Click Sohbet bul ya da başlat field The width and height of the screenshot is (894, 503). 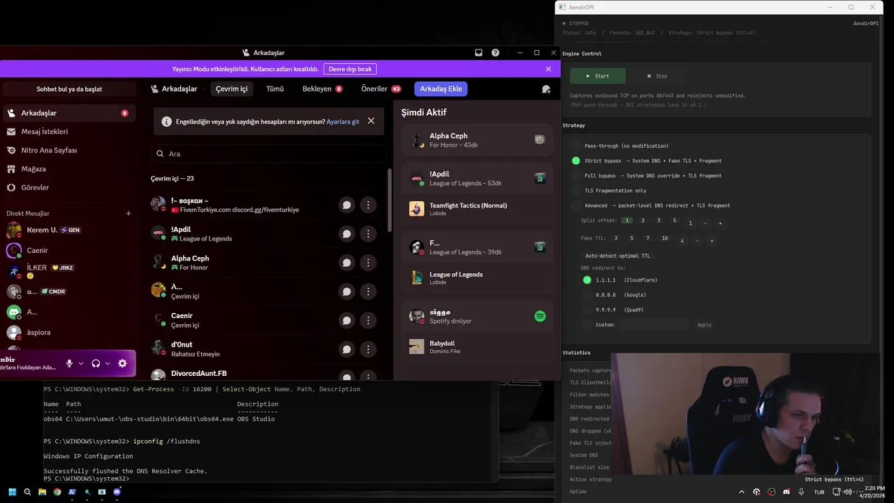click(69, 89)
